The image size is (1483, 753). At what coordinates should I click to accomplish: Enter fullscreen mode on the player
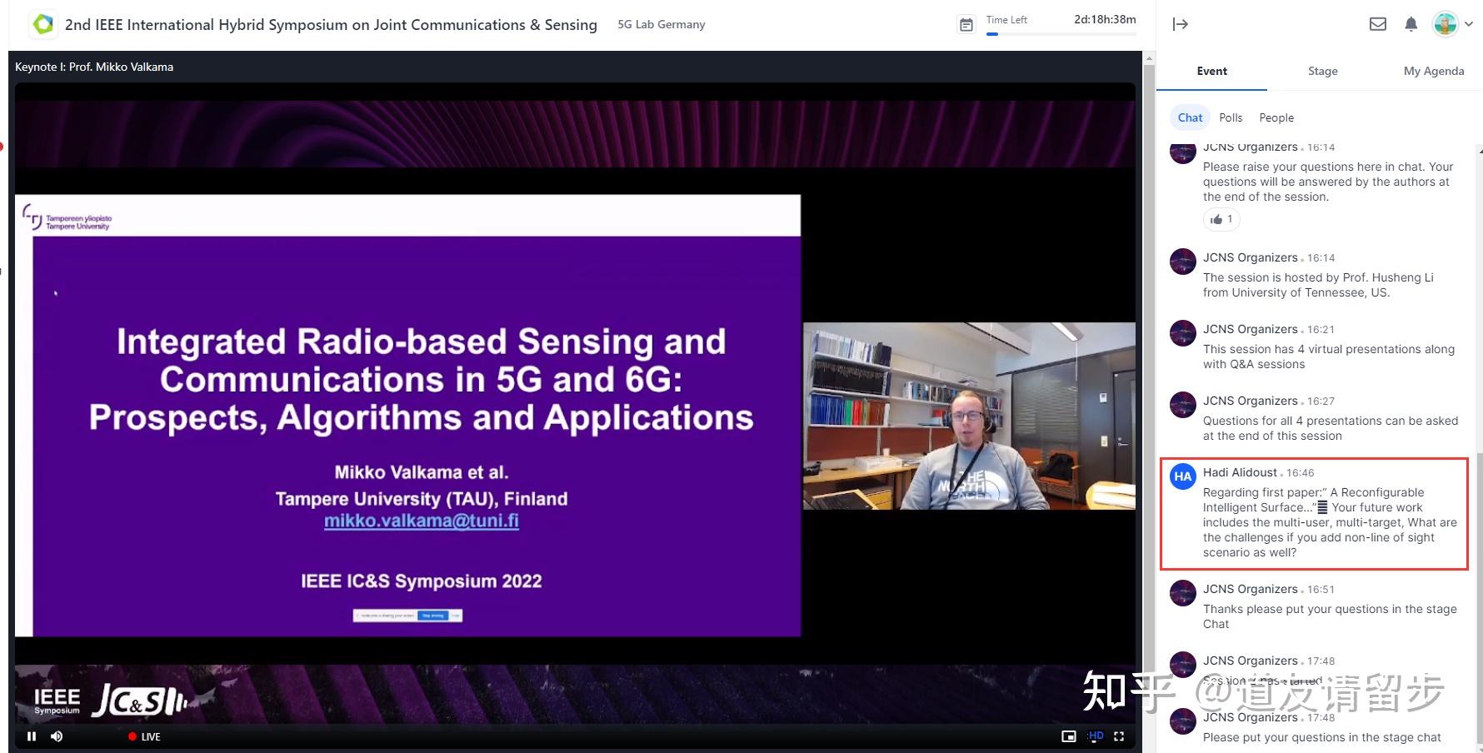point(1119,736)
